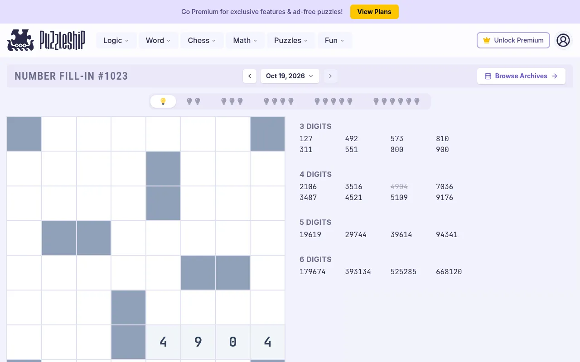Expand the Math menu
Screen dimensions: 580x362
[245, 40]
